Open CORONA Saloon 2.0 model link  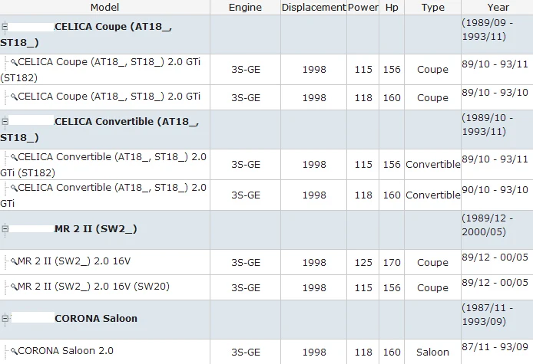(x=65, y=350)
